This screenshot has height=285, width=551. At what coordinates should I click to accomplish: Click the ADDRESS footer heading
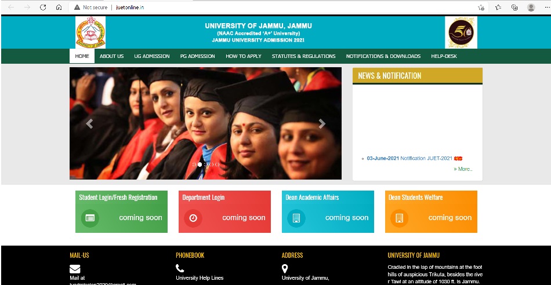(292, 255)
